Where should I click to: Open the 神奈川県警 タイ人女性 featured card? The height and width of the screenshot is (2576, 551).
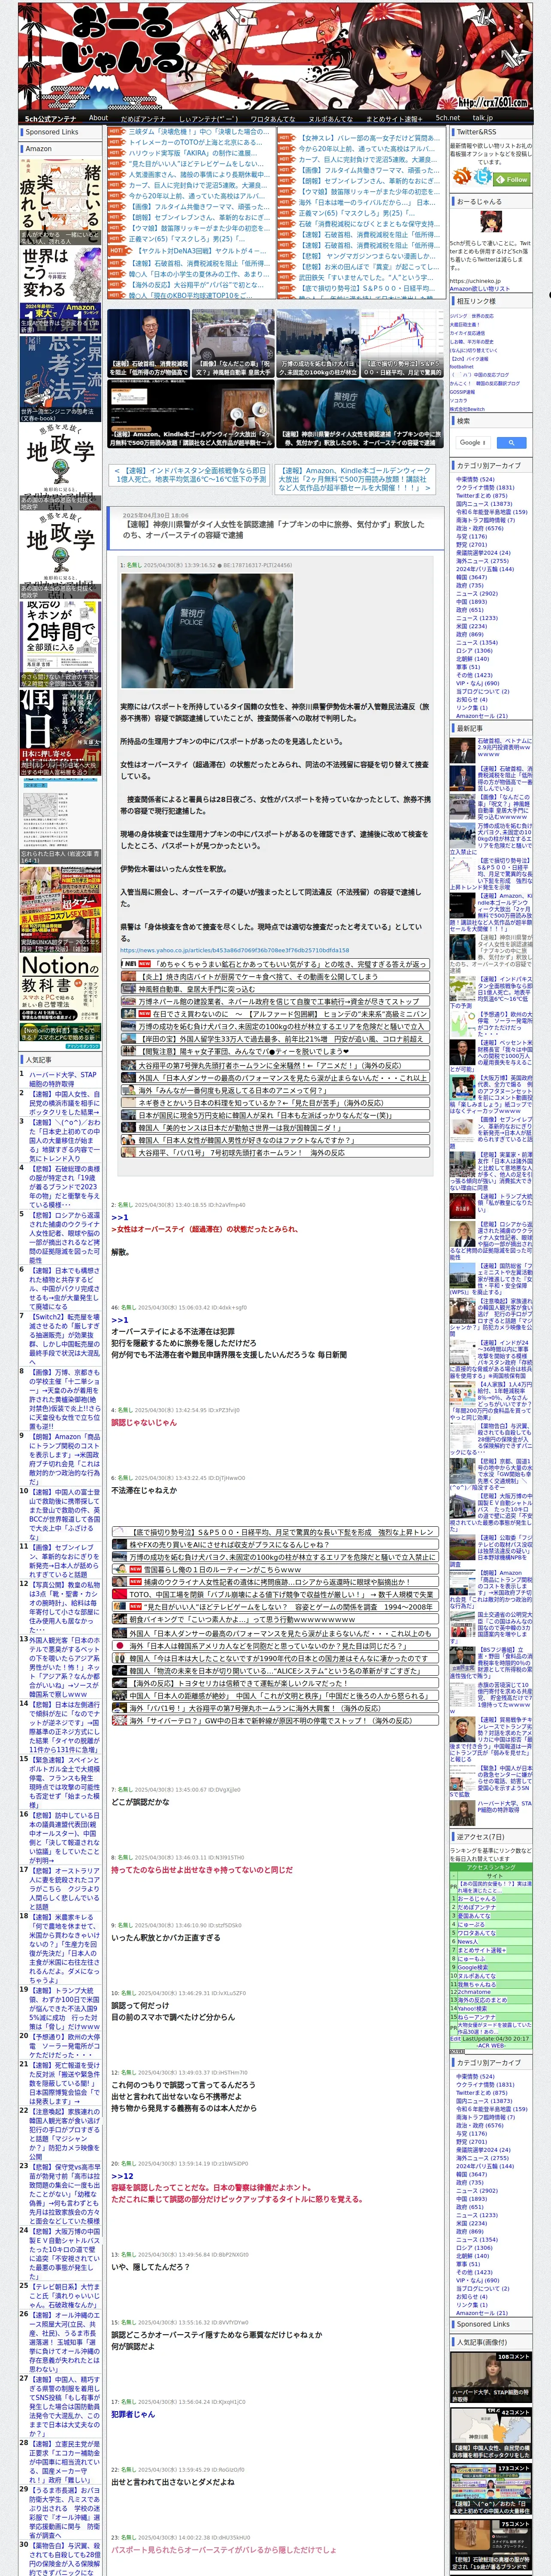point(359,413)
